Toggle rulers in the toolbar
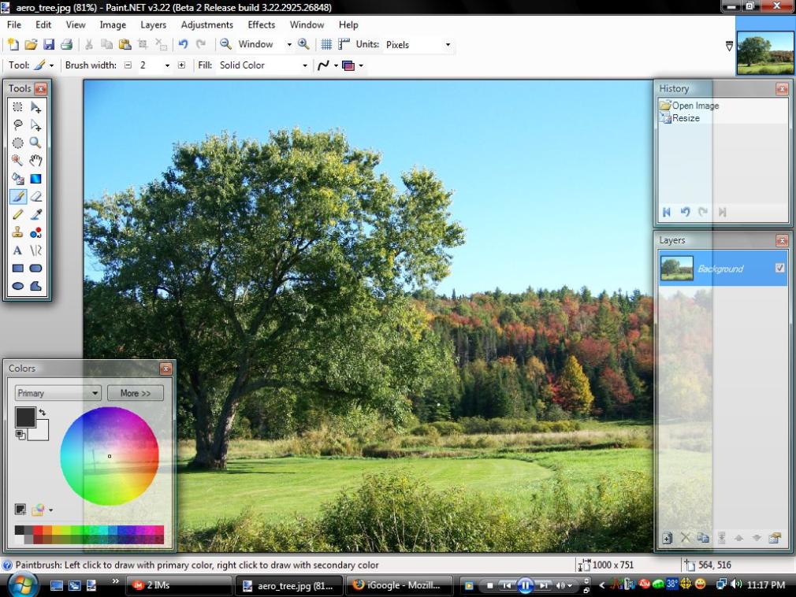 [x=344, y=45]
